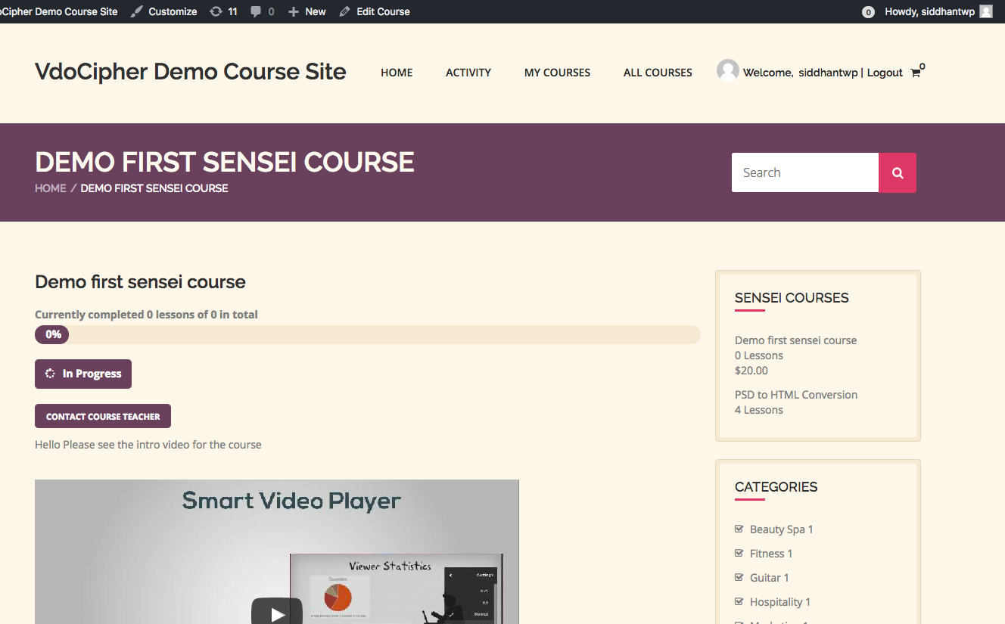The image size is (1005, 624).
Task: Click the 0 Lessons text
Action: tap(759, 355)
